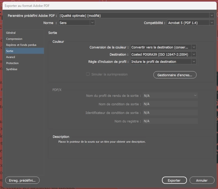
Task: Select the Sortie category in the sidebar
Action: tap(25, 51)
